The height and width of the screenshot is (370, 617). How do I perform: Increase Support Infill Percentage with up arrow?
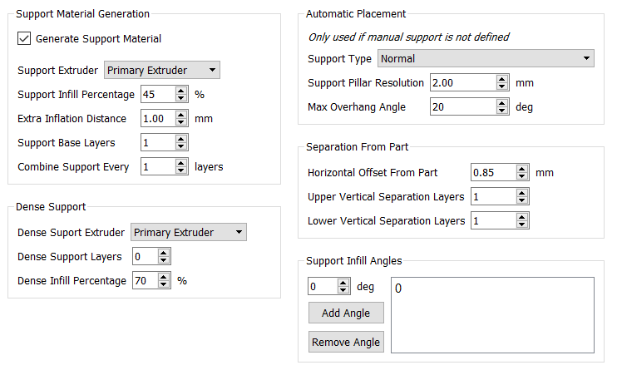181,91
